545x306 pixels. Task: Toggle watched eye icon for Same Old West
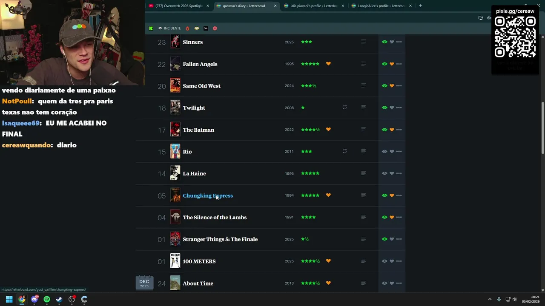384,86
